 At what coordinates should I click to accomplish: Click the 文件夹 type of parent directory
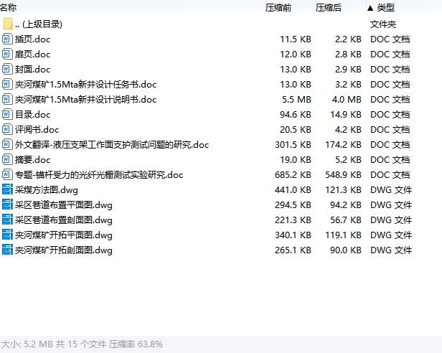(383, 24)
